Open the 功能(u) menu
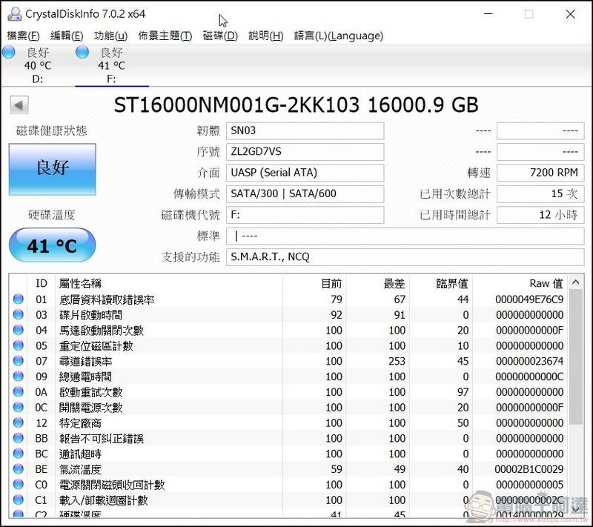Image resolution: width=593 pixels, height=527 pixels. coord(110,36)
